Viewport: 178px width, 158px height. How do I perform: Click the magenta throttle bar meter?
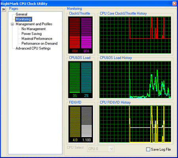pos(86,33)
